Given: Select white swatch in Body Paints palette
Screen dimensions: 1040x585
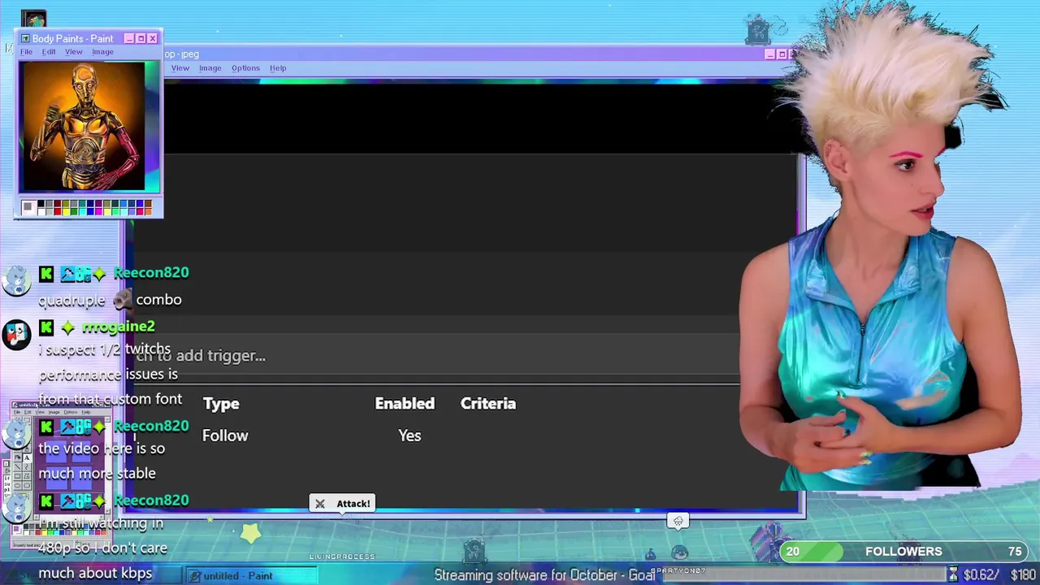Looking at the screenshot, I should click(41, 211).
